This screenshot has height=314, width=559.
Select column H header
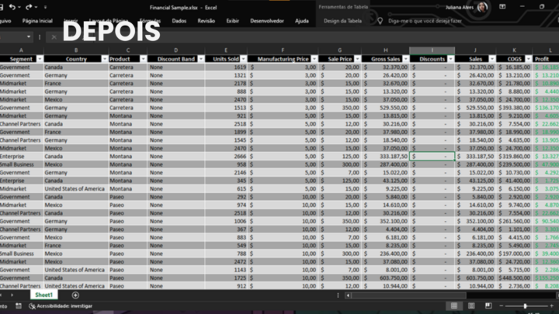pos(385,50)
